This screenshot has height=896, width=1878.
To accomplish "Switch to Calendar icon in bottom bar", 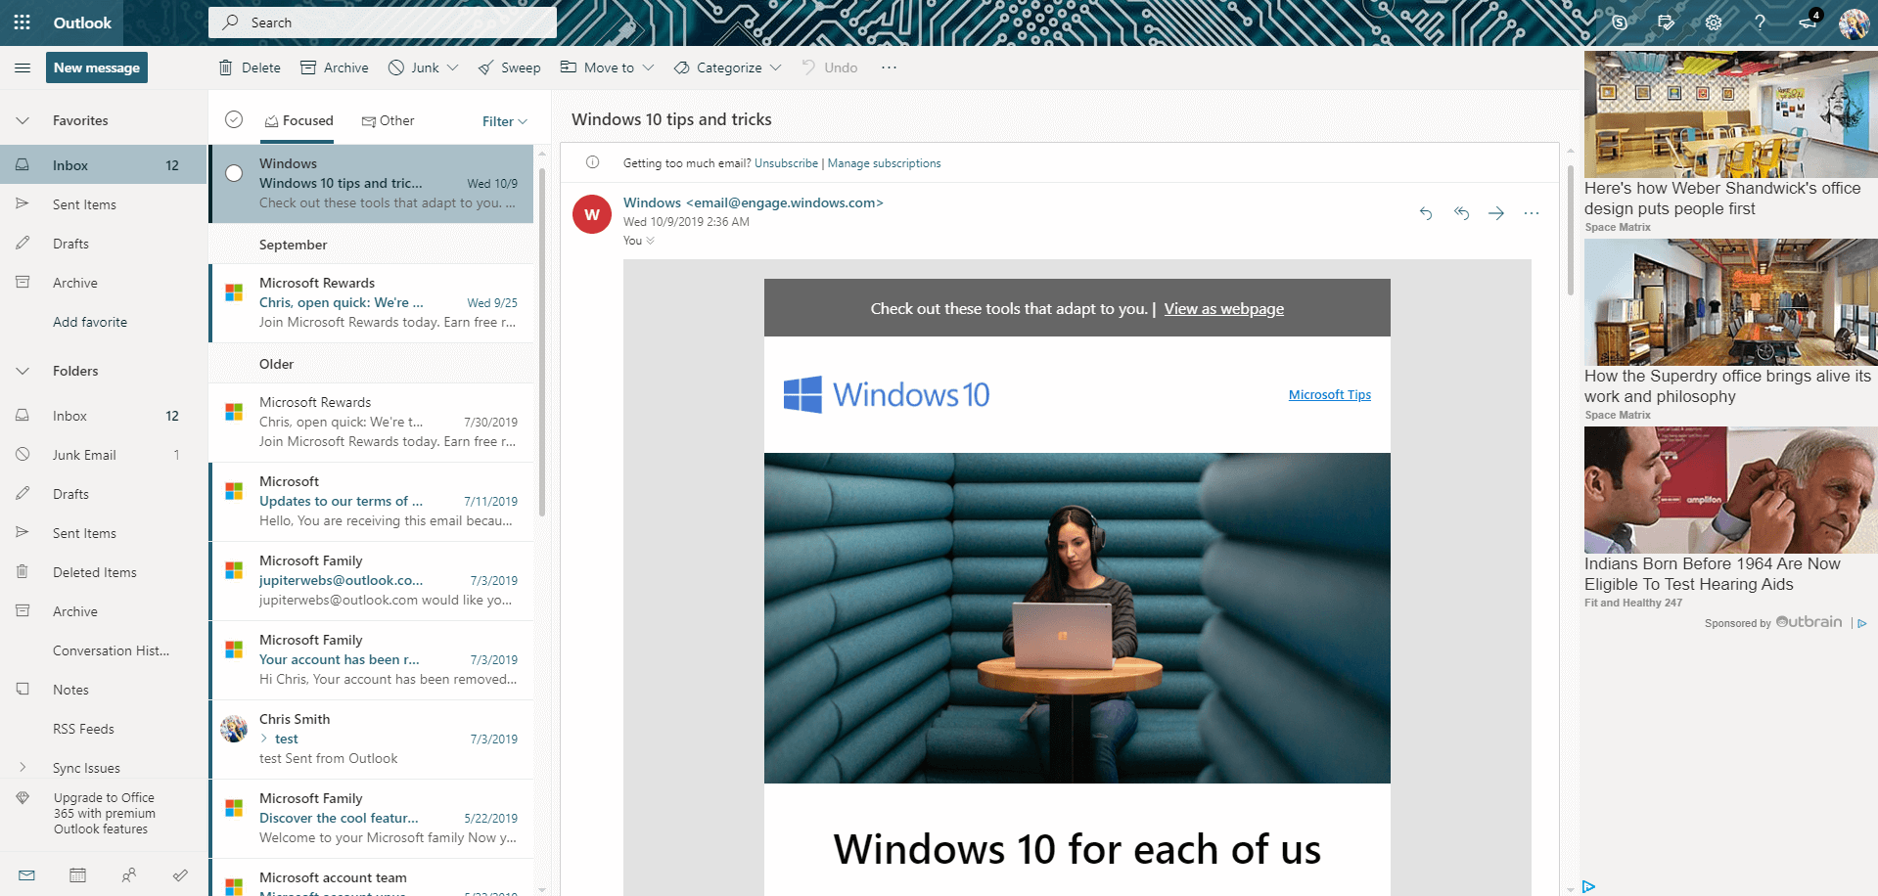I will [77, 875].
